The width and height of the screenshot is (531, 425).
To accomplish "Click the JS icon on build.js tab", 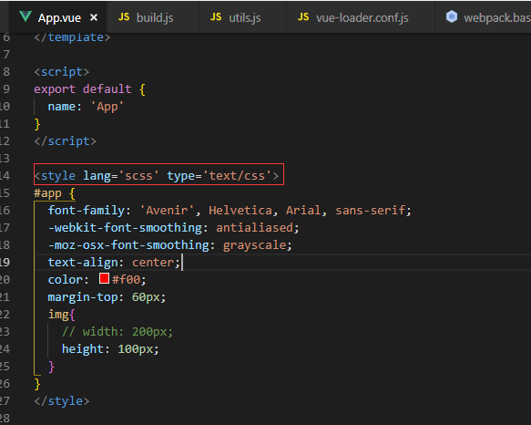I will pos(124,17).
